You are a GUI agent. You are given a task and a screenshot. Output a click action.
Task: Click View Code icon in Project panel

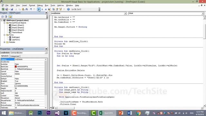[3, 16]
